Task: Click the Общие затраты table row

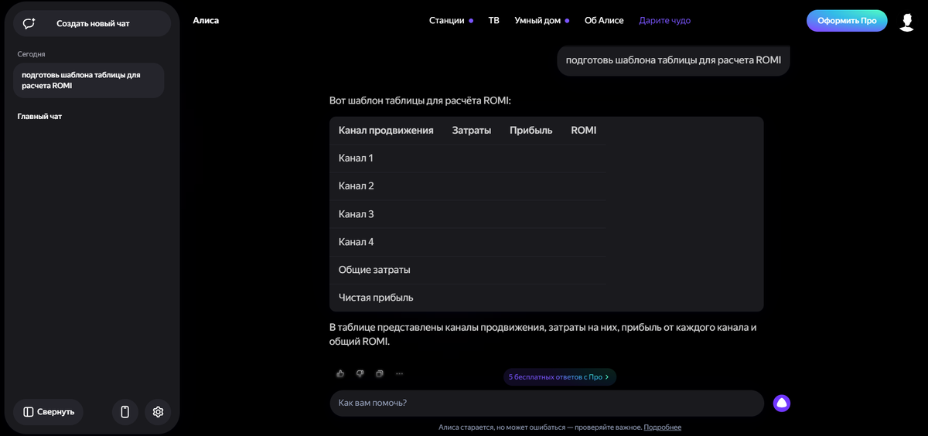Action: [x=468, y=270]
